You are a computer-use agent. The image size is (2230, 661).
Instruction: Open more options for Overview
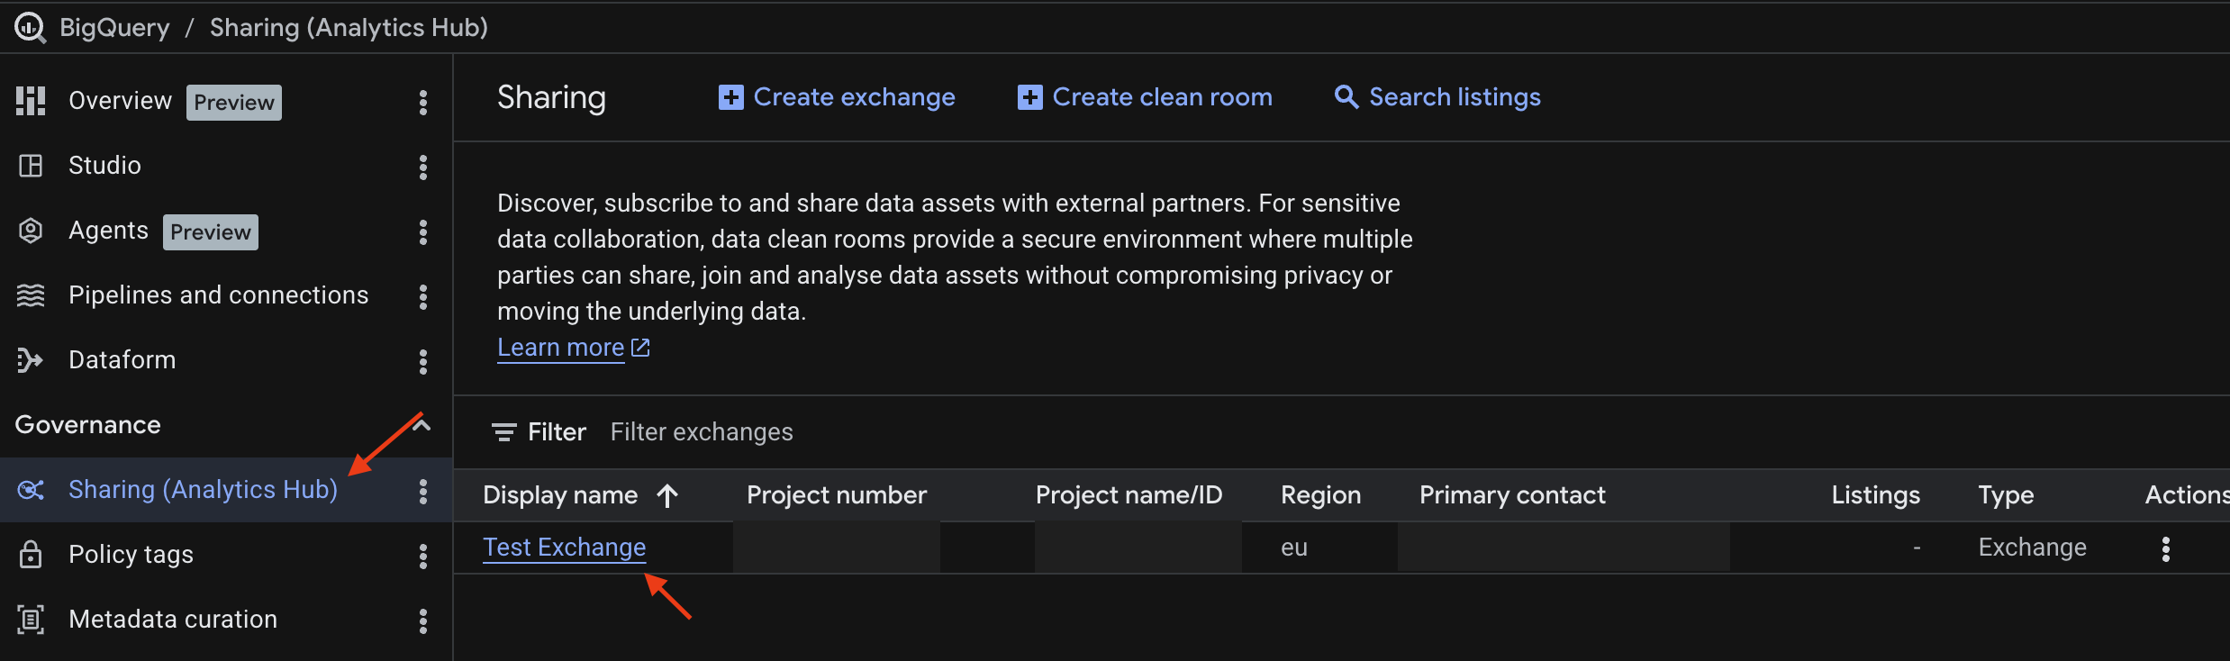tap(422, 102)
